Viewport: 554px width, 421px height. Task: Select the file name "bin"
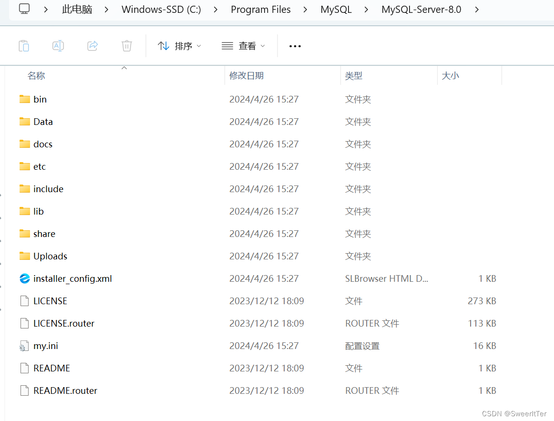tap(40, 99)
